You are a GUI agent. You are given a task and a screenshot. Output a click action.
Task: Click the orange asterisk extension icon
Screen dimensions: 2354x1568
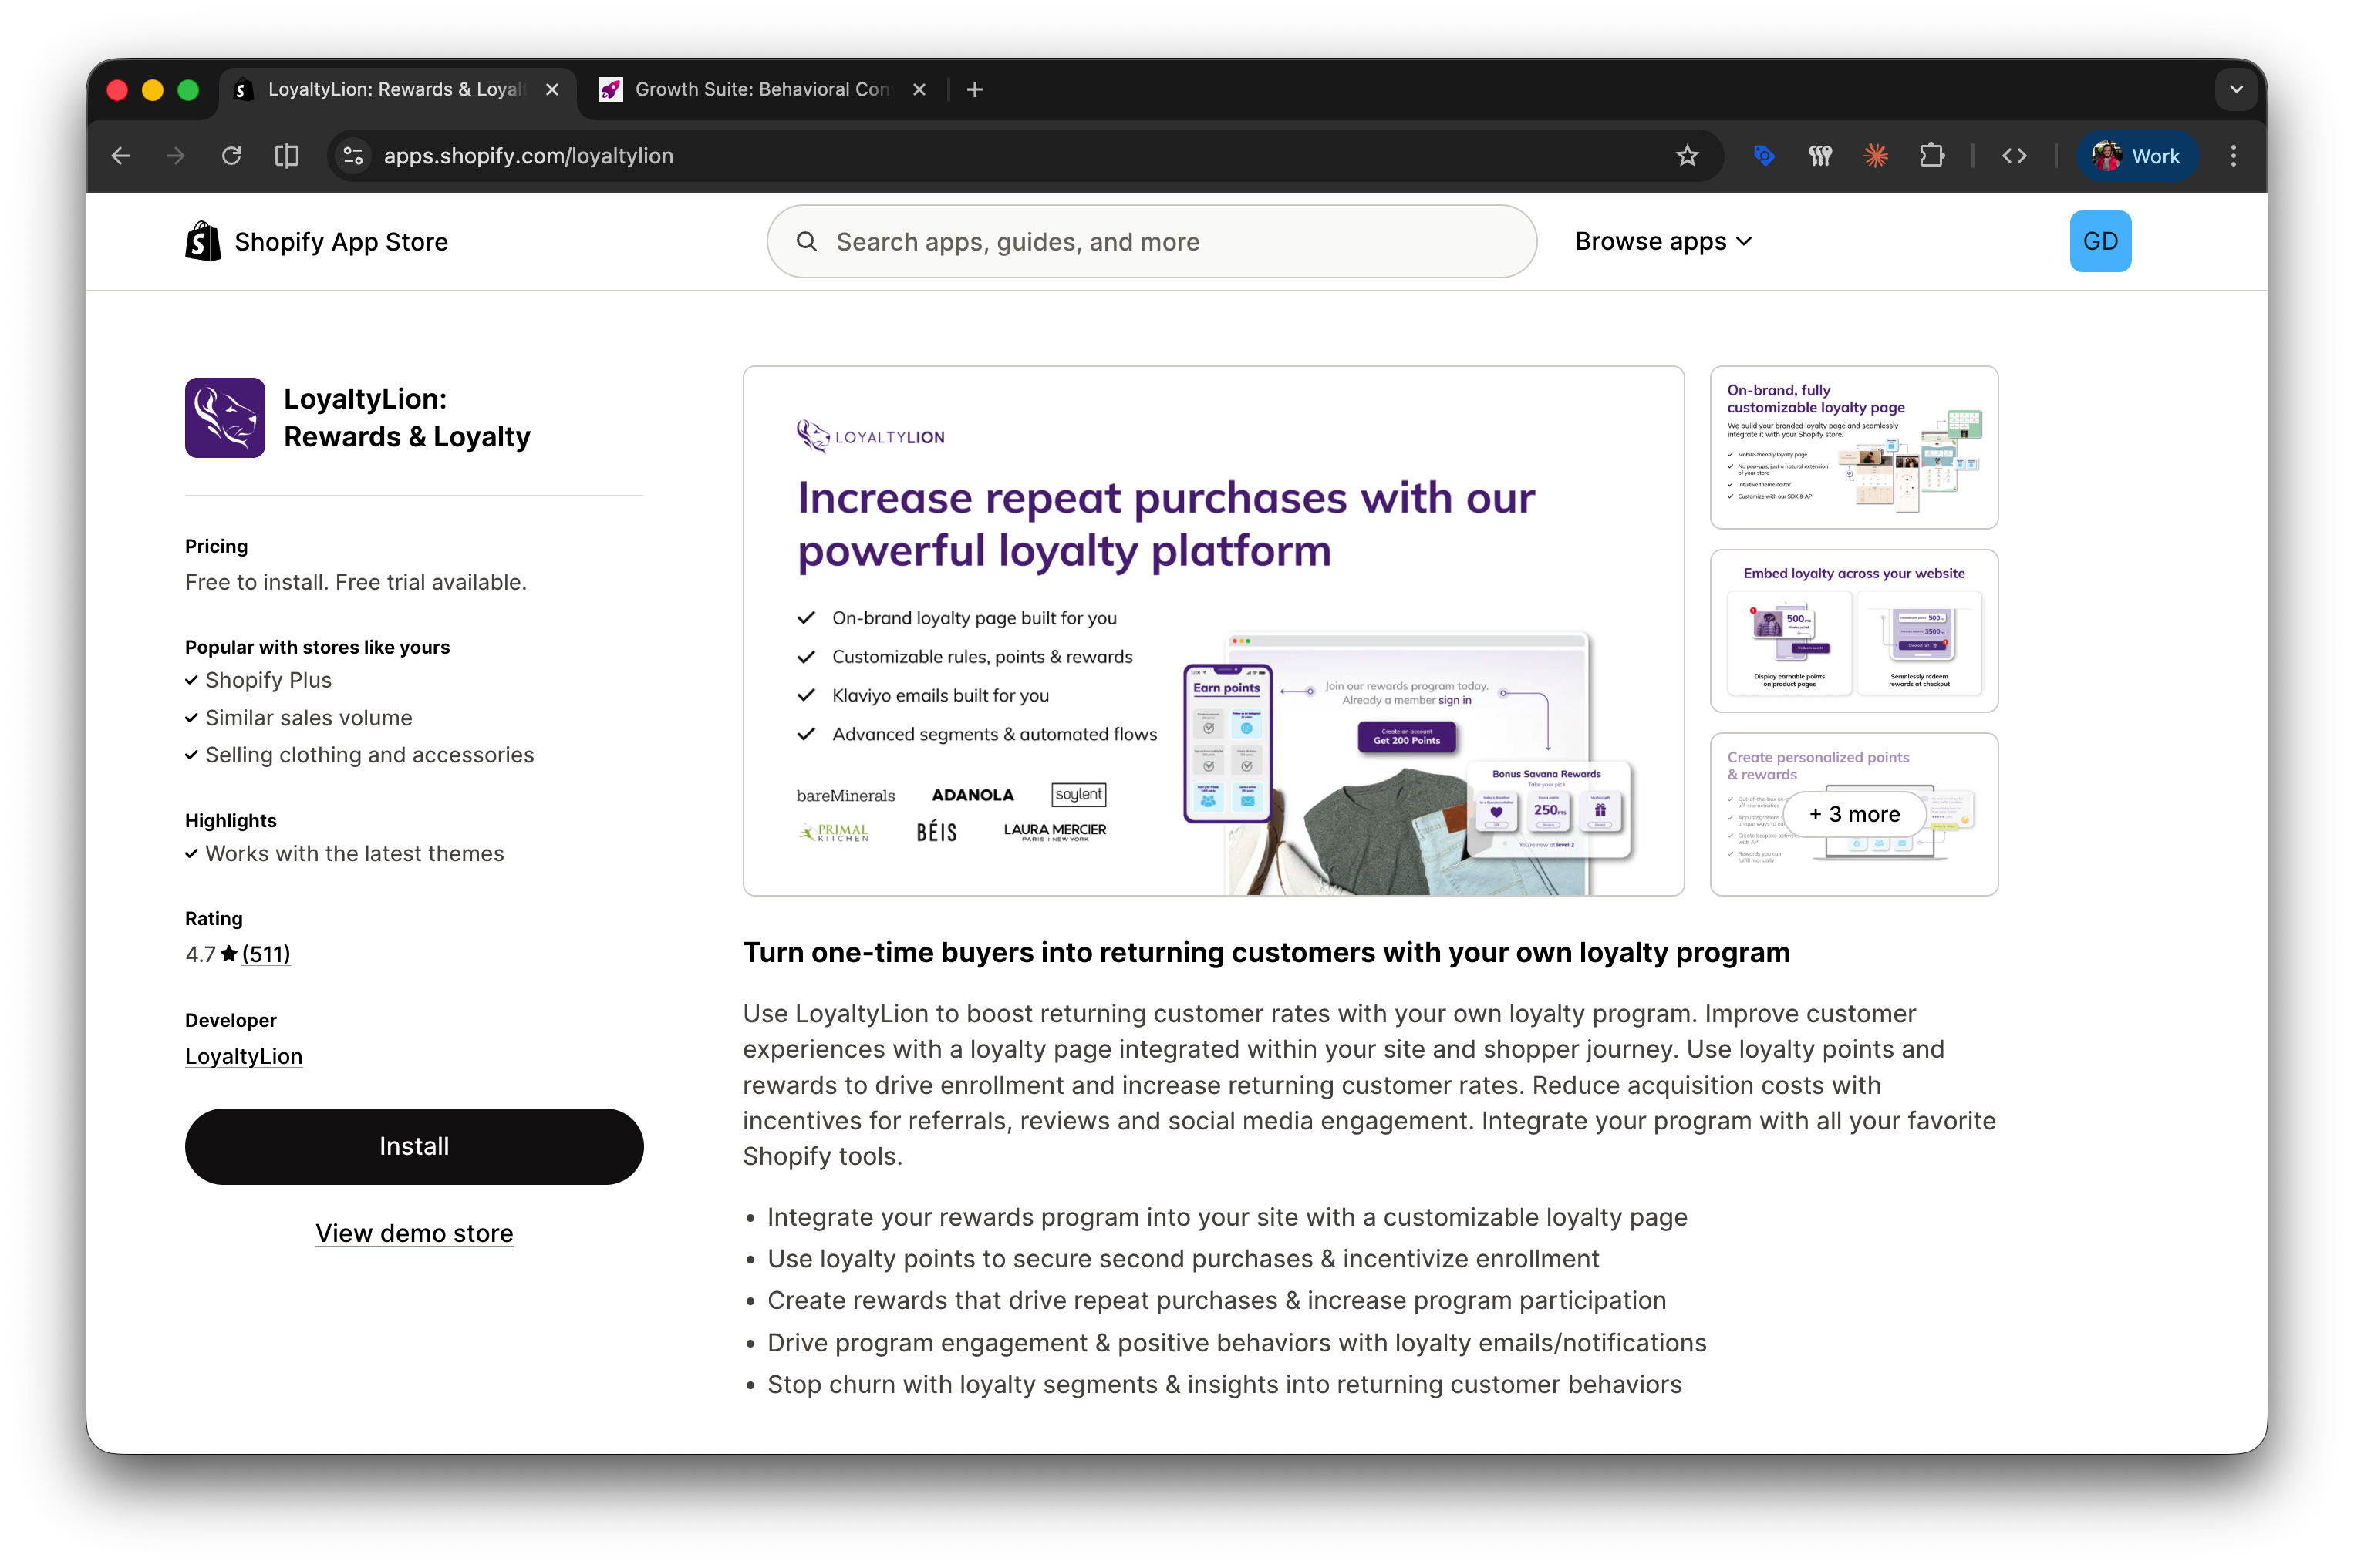[x=1876, y=156]
